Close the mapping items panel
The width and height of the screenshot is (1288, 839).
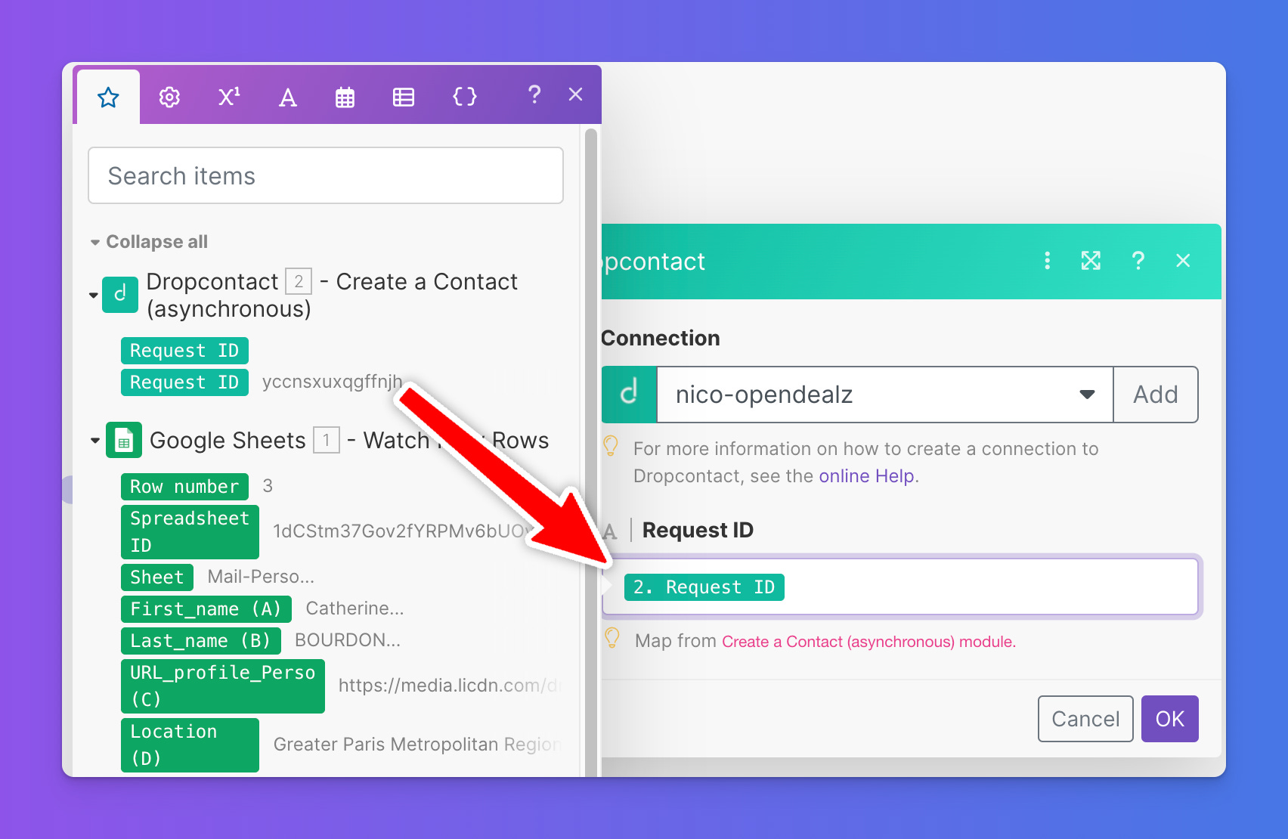[575, 94]
